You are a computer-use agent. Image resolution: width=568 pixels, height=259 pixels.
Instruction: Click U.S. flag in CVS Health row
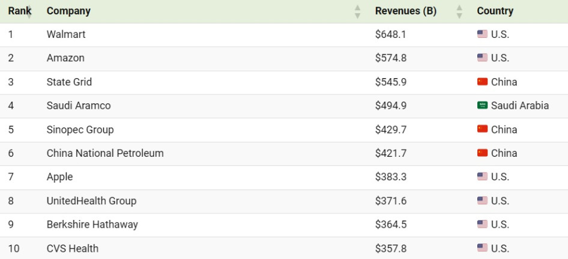coord(482,248)
